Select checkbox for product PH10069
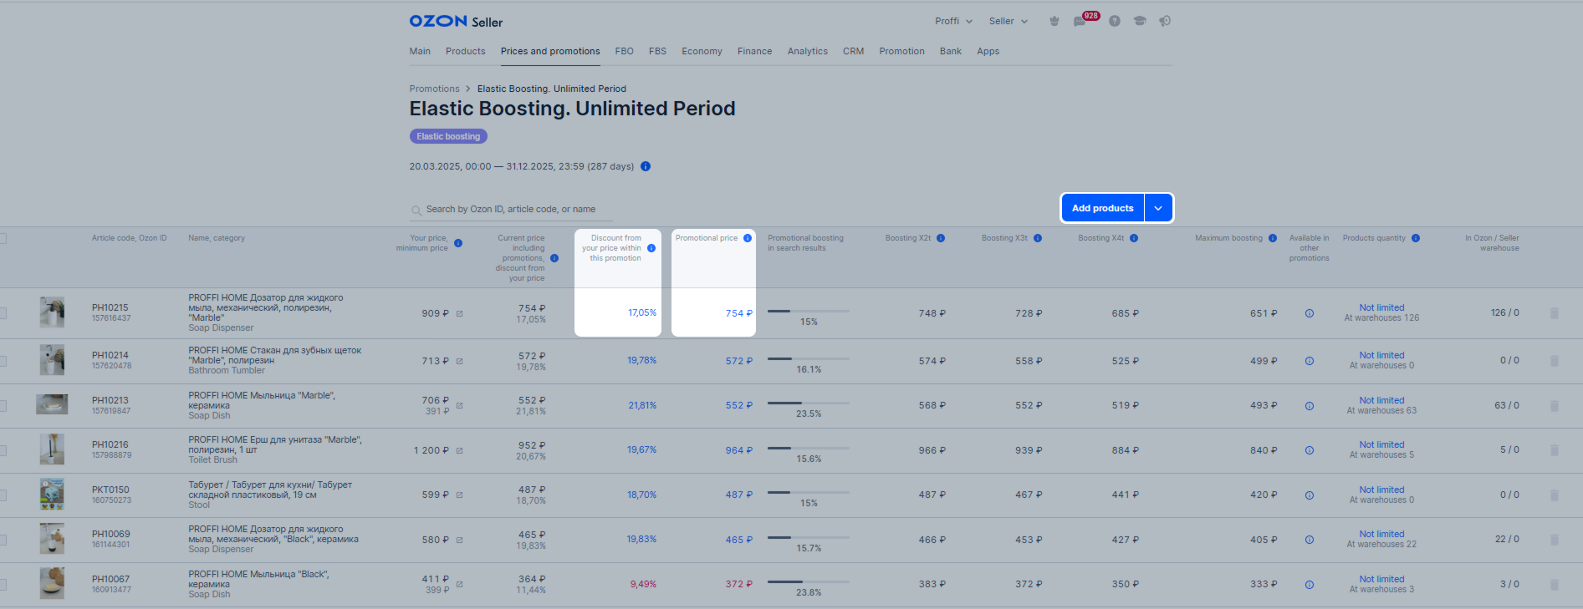This screenshot has width=1583, height=609. point(3,540)
